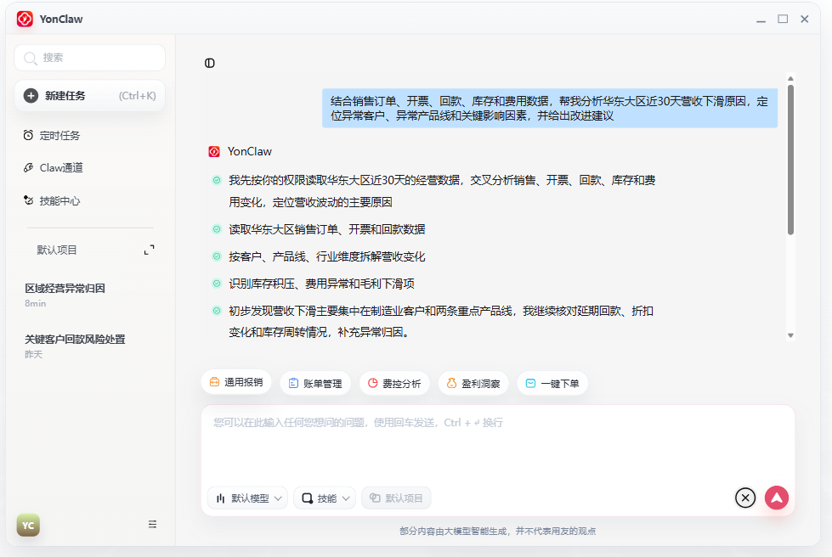This screenshot has height=557, width=832.
Task: Toggle the sidebar collapse icon
Action: (x=210, y=63)
